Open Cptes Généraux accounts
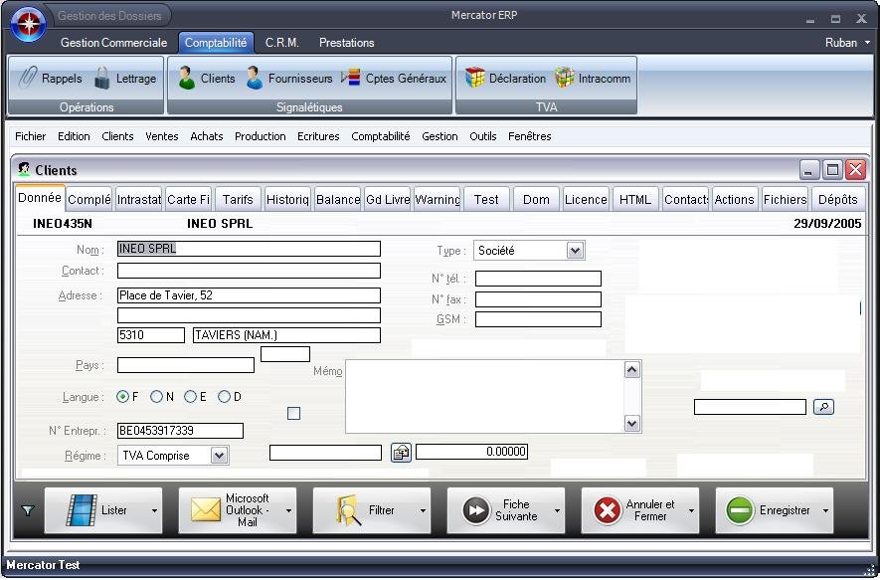The width and height of the screenshot is (880, 580). pyautogui.click(x=351, y=79)
